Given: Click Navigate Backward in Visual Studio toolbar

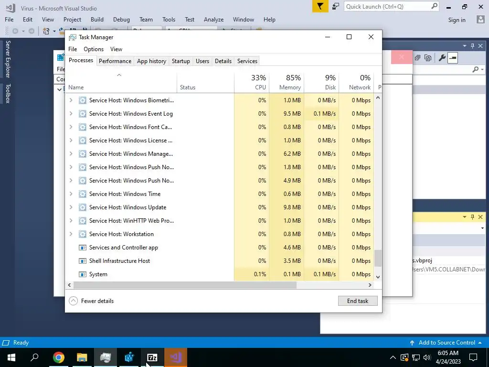Looking at the screenshot, I should click(x=15, y=31).
